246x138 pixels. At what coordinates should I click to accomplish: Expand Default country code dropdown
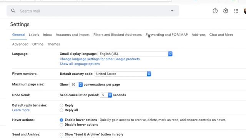tap(123, 74)
